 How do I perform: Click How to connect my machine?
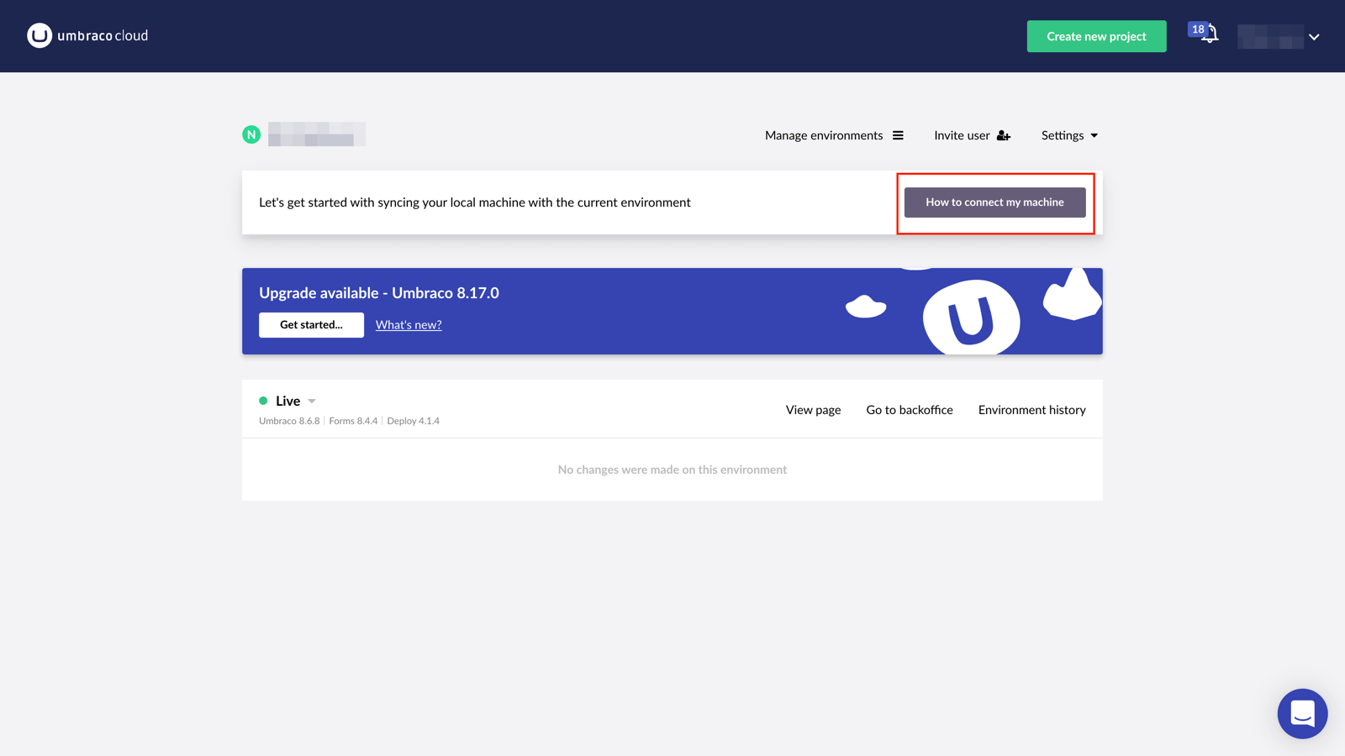coord(994,202)
